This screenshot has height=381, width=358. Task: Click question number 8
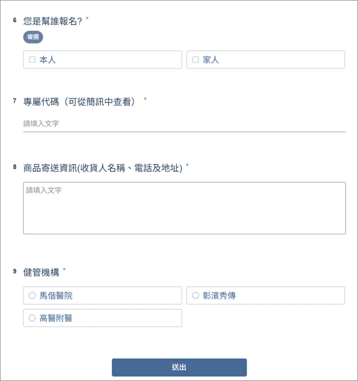(x=15, y=167)
